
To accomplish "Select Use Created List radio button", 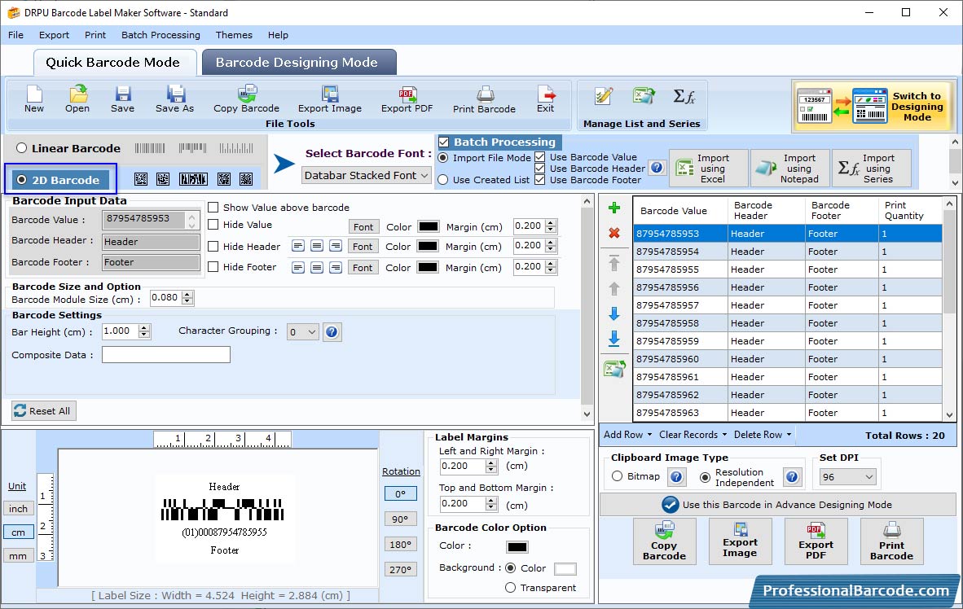I will pyautogui.click(x=443, y=180).
